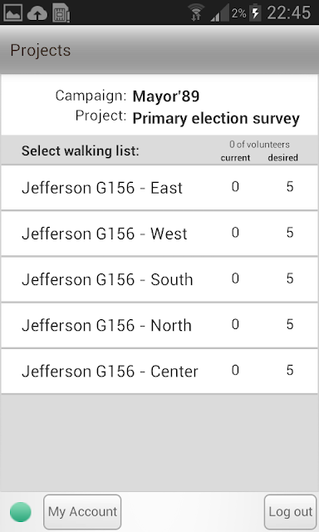This screenshot has height=532, width=319.
Task: Tap the desired count for East list
Action: click(x=289, y=186)
